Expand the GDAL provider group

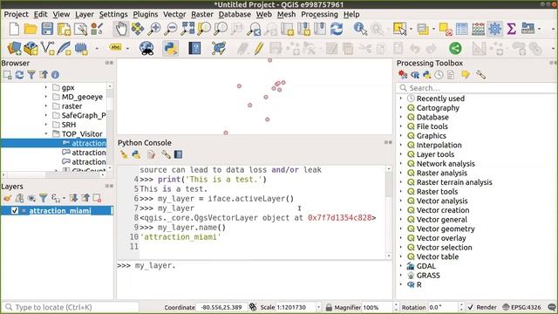click(x=401, y=266)
